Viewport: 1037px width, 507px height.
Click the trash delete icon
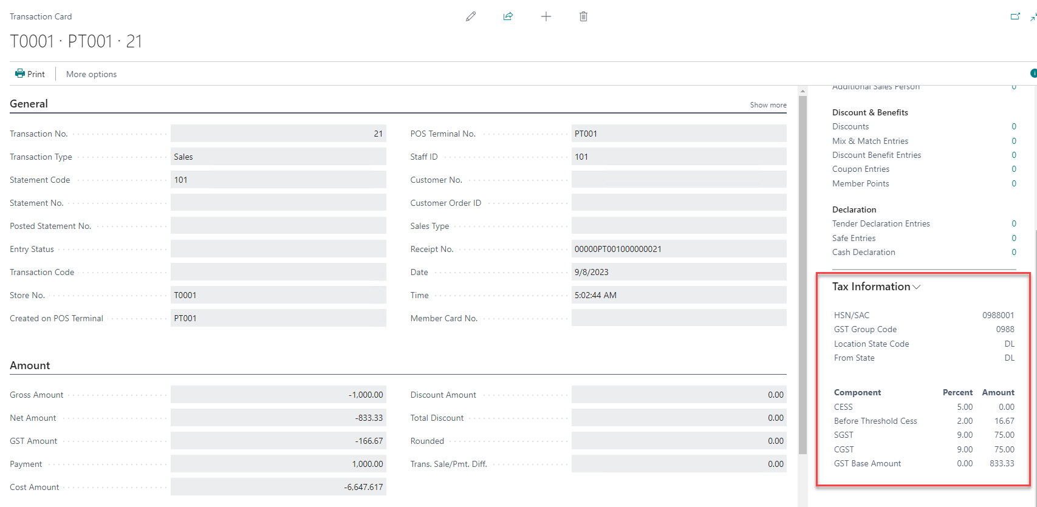pos(583,16)
